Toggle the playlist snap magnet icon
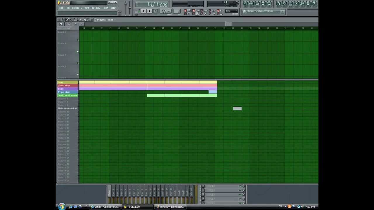This screenshot has width=374, height=210. tap(62, 20)
